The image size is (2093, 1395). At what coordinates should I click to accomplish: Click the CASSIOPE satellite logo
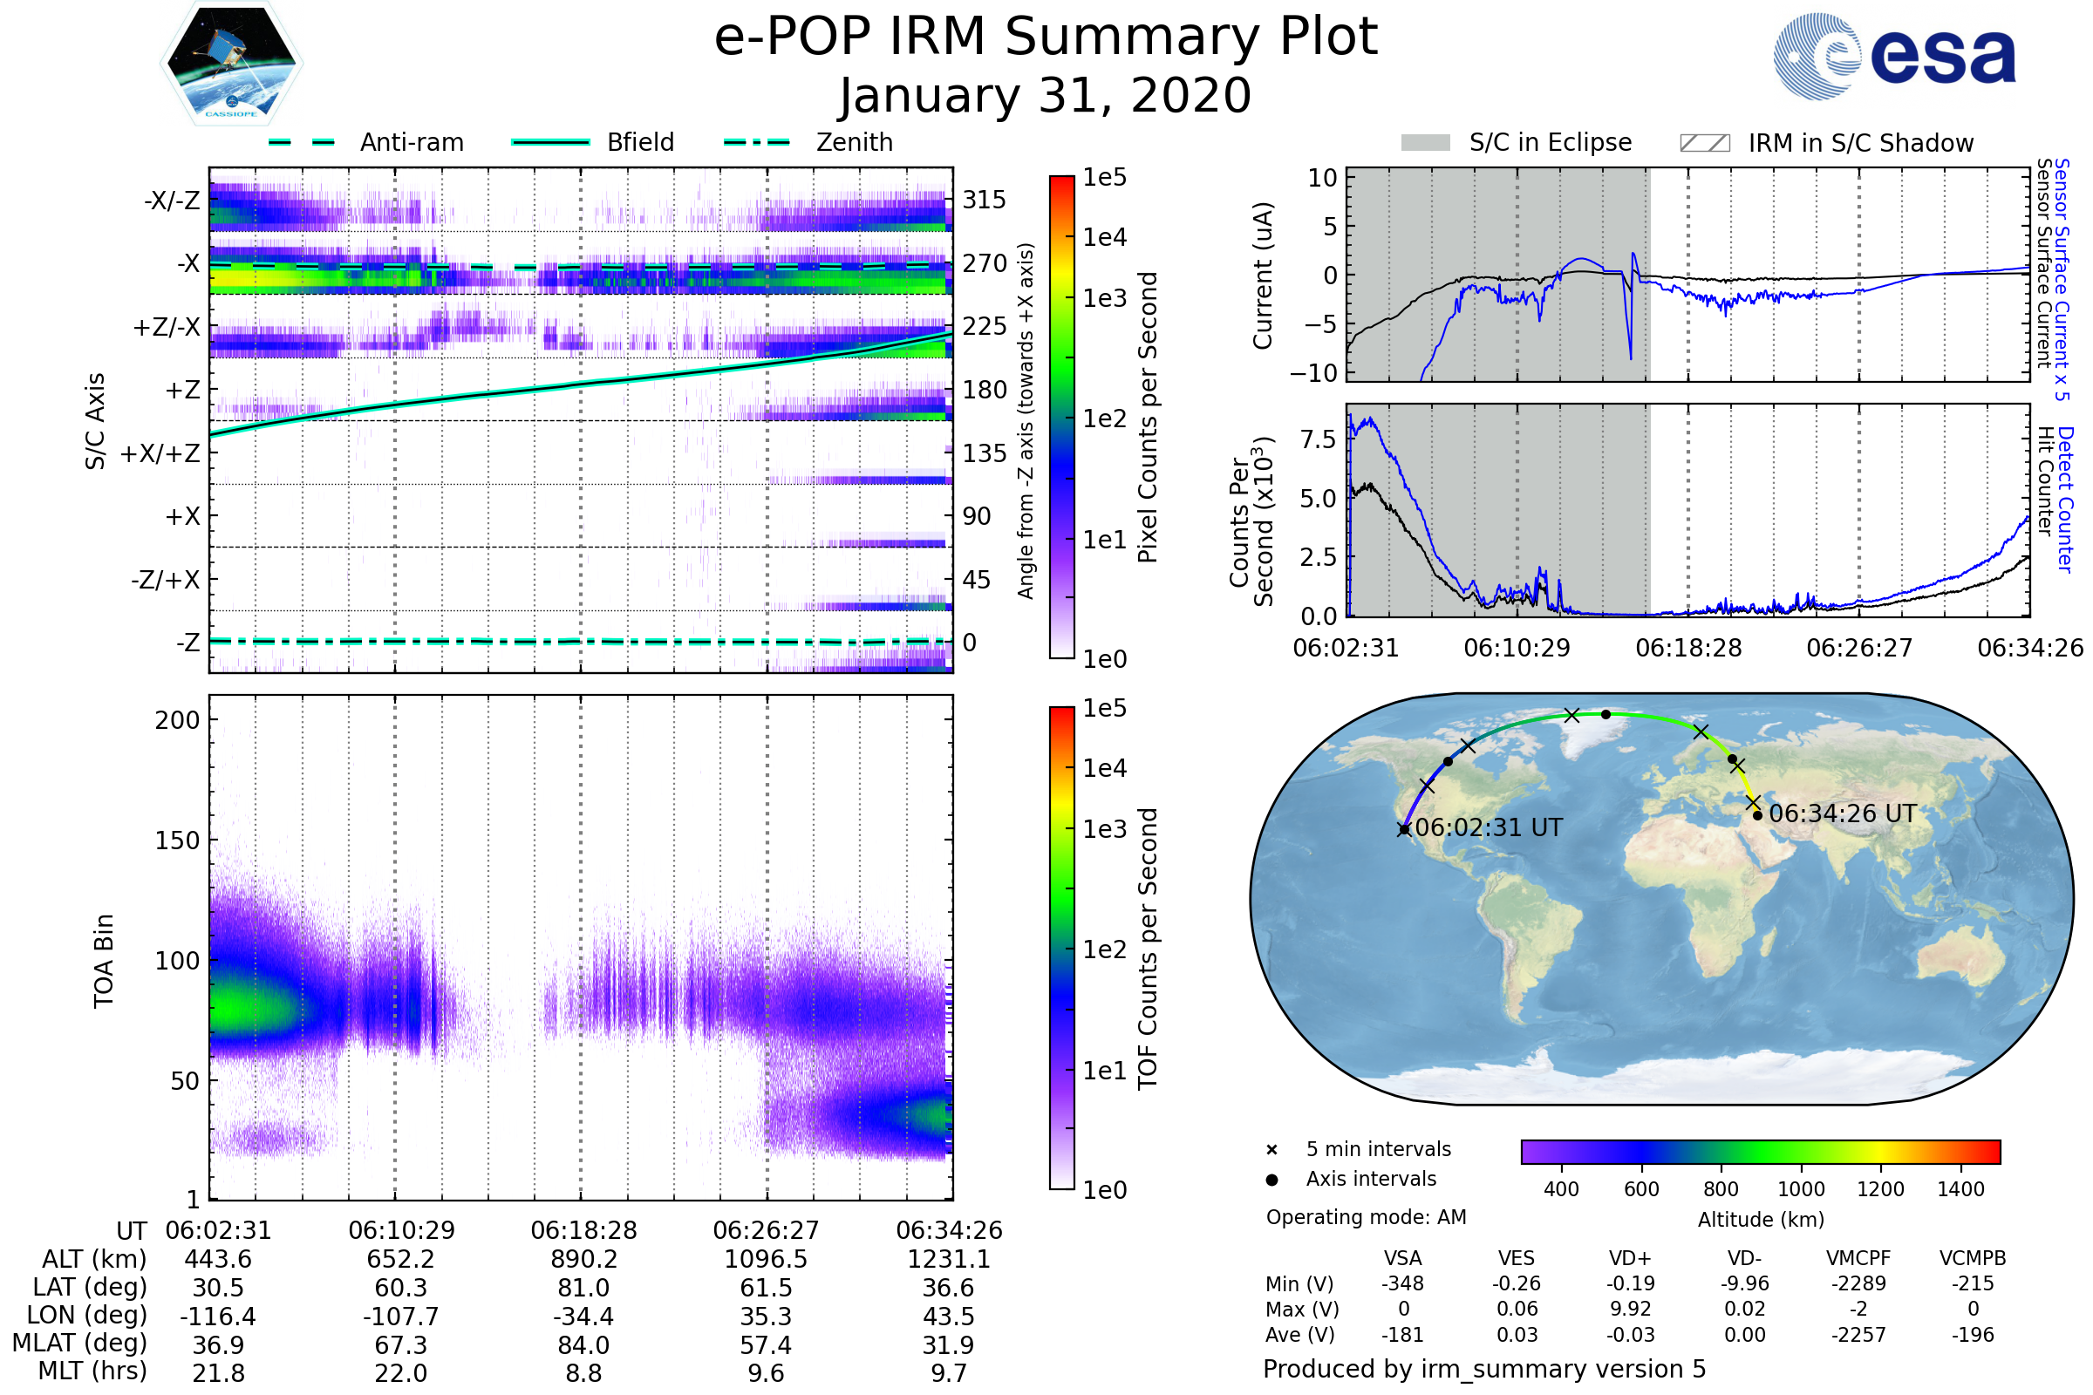(x=231, y=64)
